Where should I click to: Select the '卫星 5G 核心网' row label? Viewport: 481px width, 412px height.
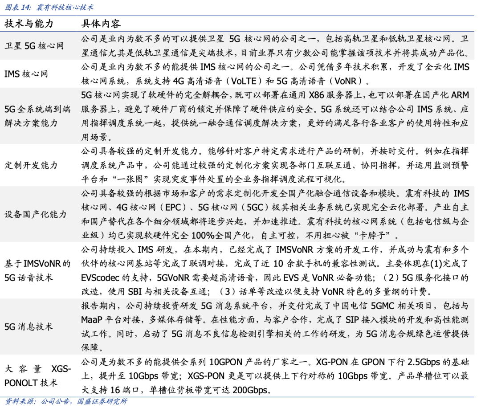click(x=34, y=46)
